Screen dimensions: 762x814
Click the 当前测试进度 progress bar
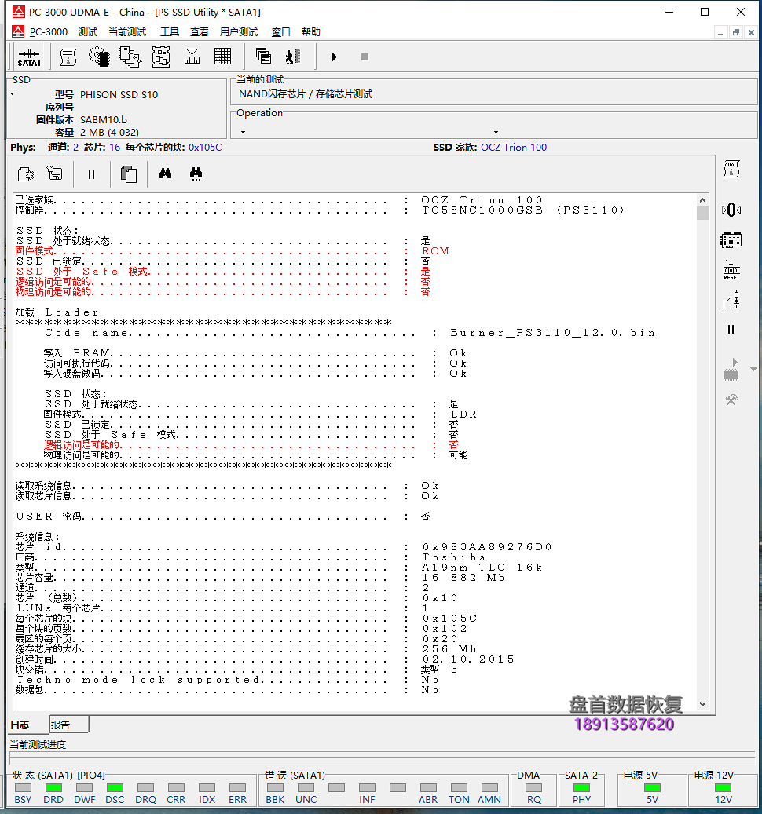[382, 757]
